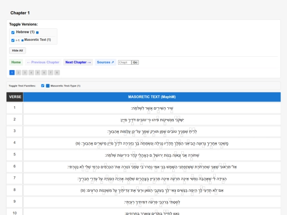Click the MASORETIC TEXT (MaphM) column header
Screen dimensions: 287x215
(x=152, y=97)
